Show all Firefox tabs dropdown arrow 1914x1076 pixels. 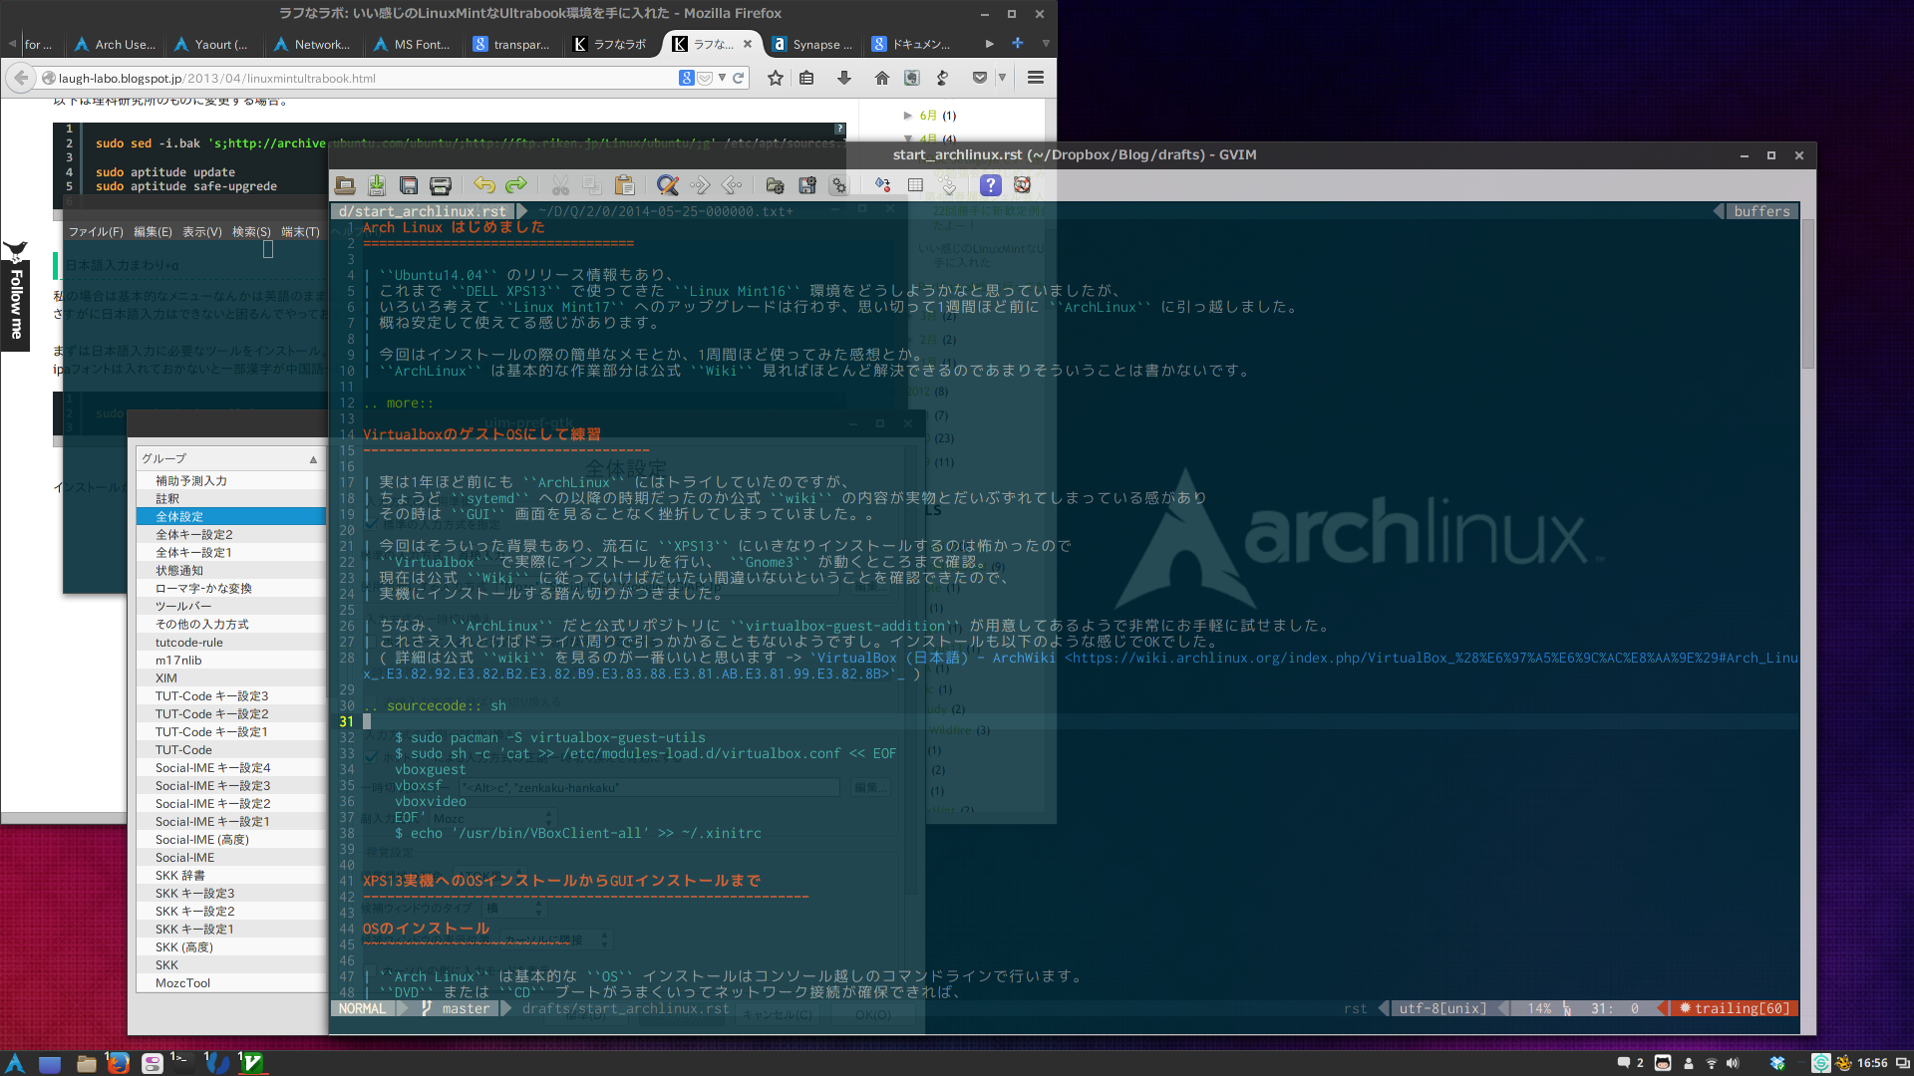[x=1046, y=44]
